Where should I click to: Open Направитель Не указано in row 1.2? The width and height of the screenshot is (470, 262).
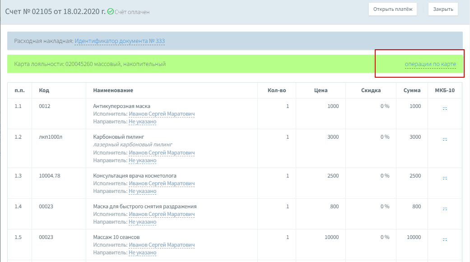[x=142, y=160]
